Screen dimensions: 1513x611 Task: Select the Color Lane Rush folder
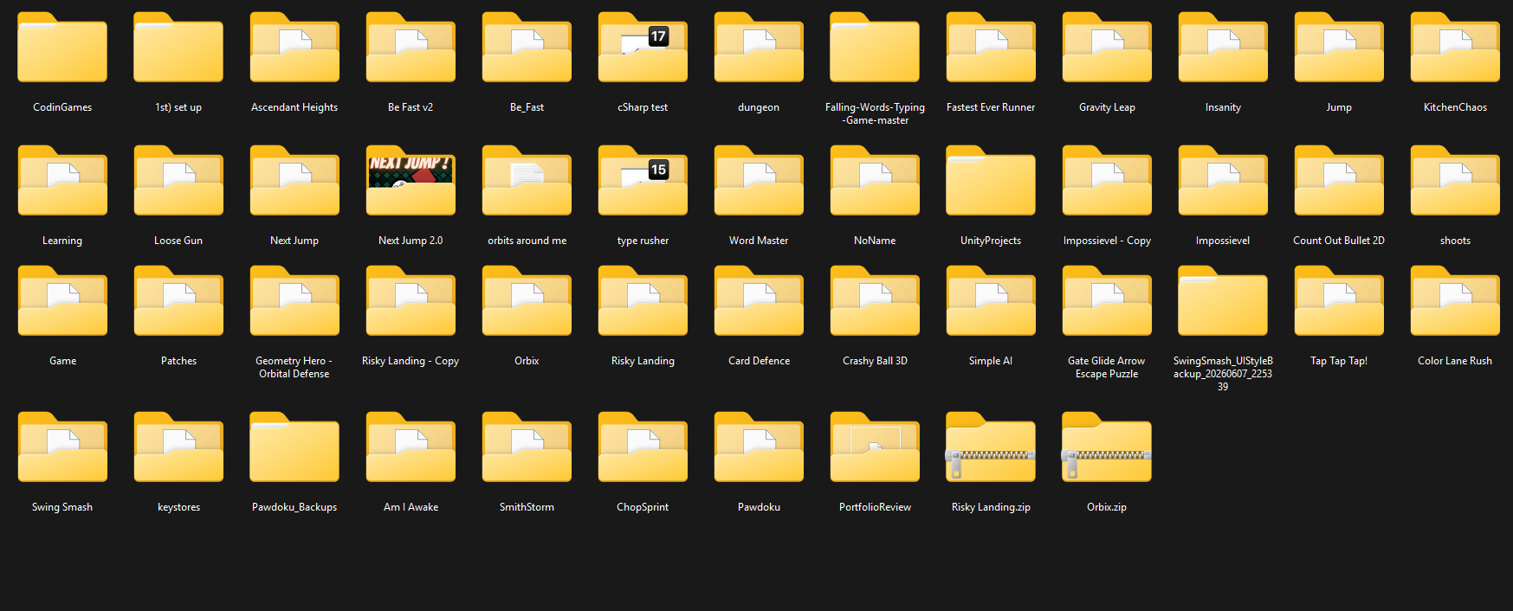pyautogui.click(x=1455, y=301)
